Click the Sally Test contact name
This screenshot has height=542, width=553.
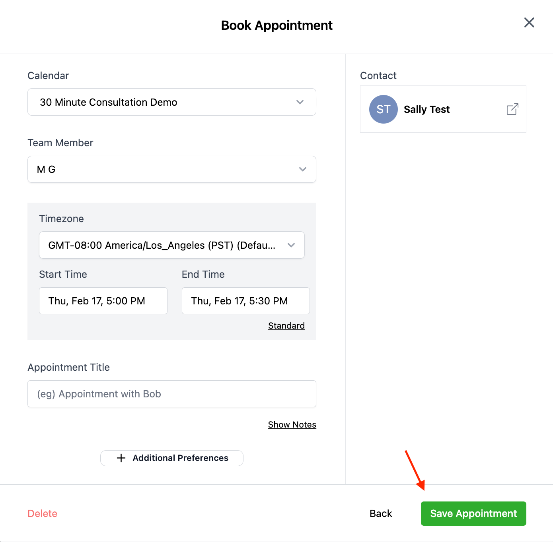click(427, 109)
